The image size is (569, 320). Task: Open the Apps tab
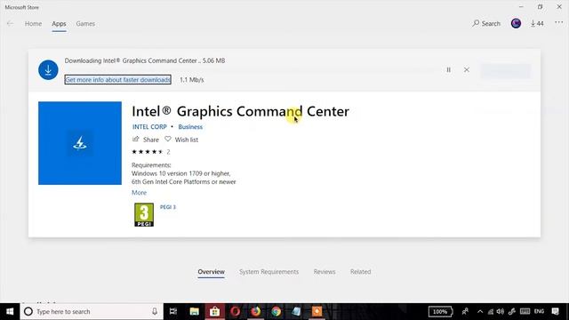coord(59,24)
